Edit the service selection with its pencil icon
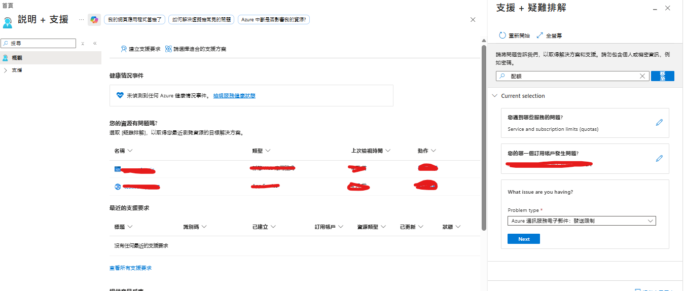The image size is (684, 291). 659,122
